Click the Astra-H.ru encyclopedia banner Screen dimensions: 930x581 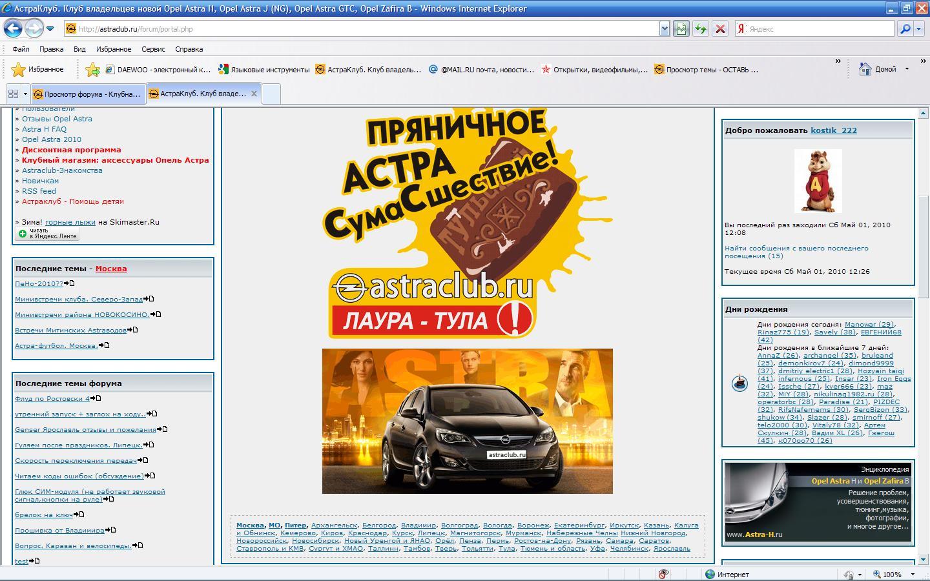click(818, 502)
